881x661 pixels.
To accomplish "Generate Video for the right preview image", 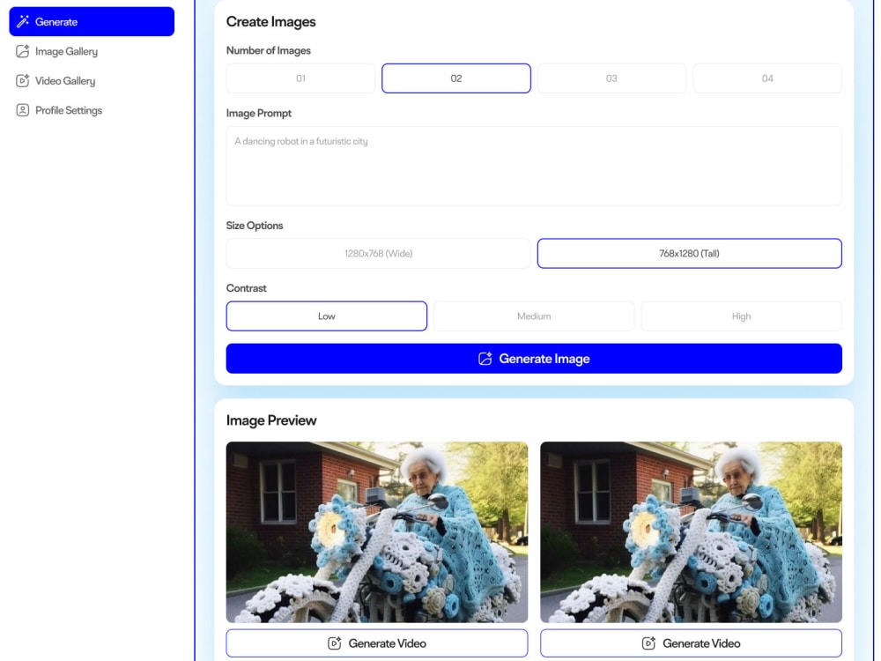I will [691, 643].
